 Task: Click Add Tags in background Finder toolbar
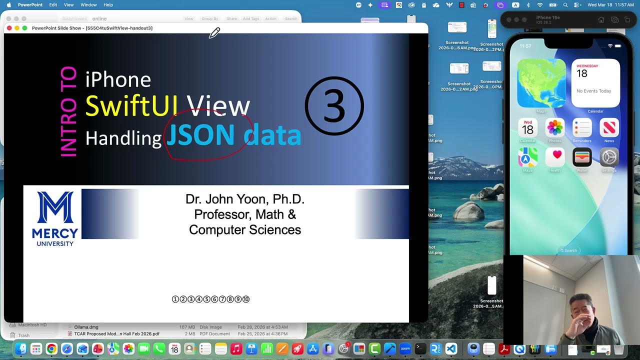(x=251, y=19)
